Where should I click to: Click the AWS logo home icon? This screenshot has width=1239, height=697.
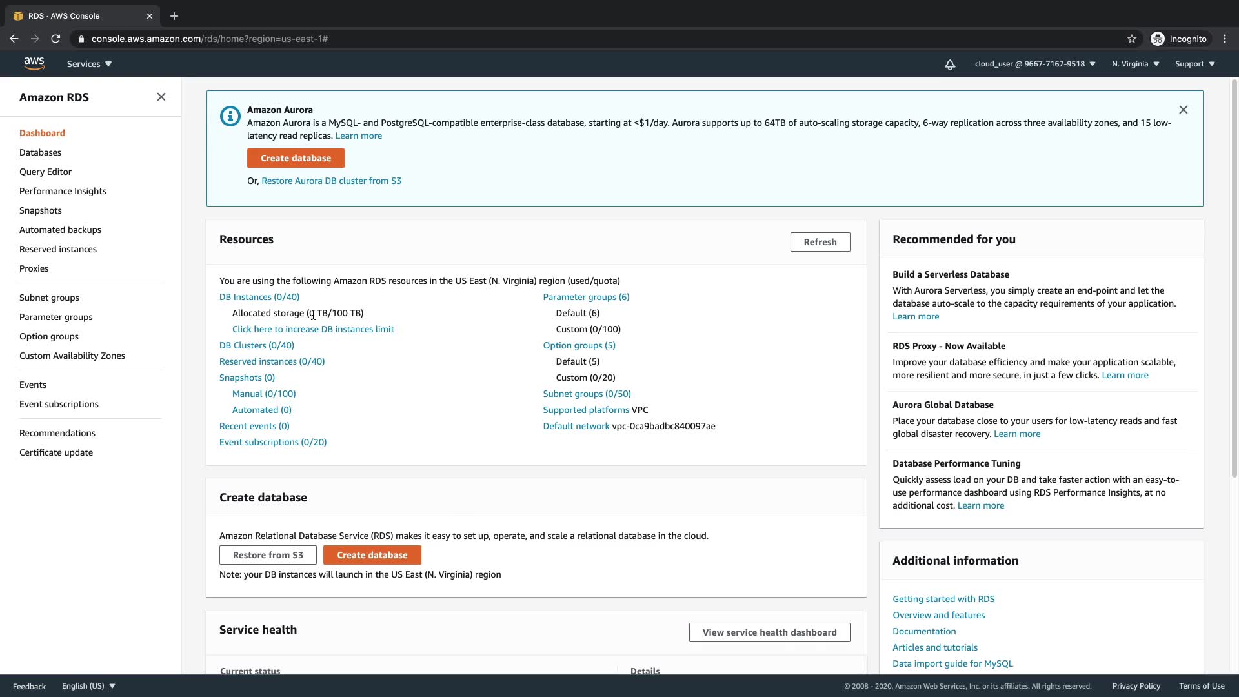click(34, 63)
